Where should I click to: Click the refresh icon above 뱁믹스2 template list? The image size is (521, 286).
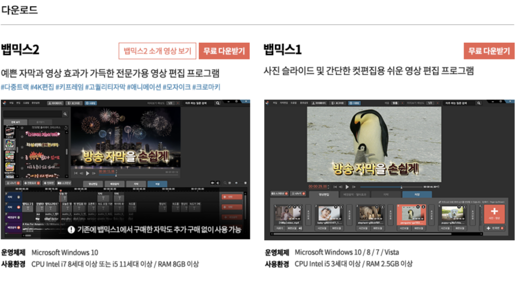pos(66,128)
